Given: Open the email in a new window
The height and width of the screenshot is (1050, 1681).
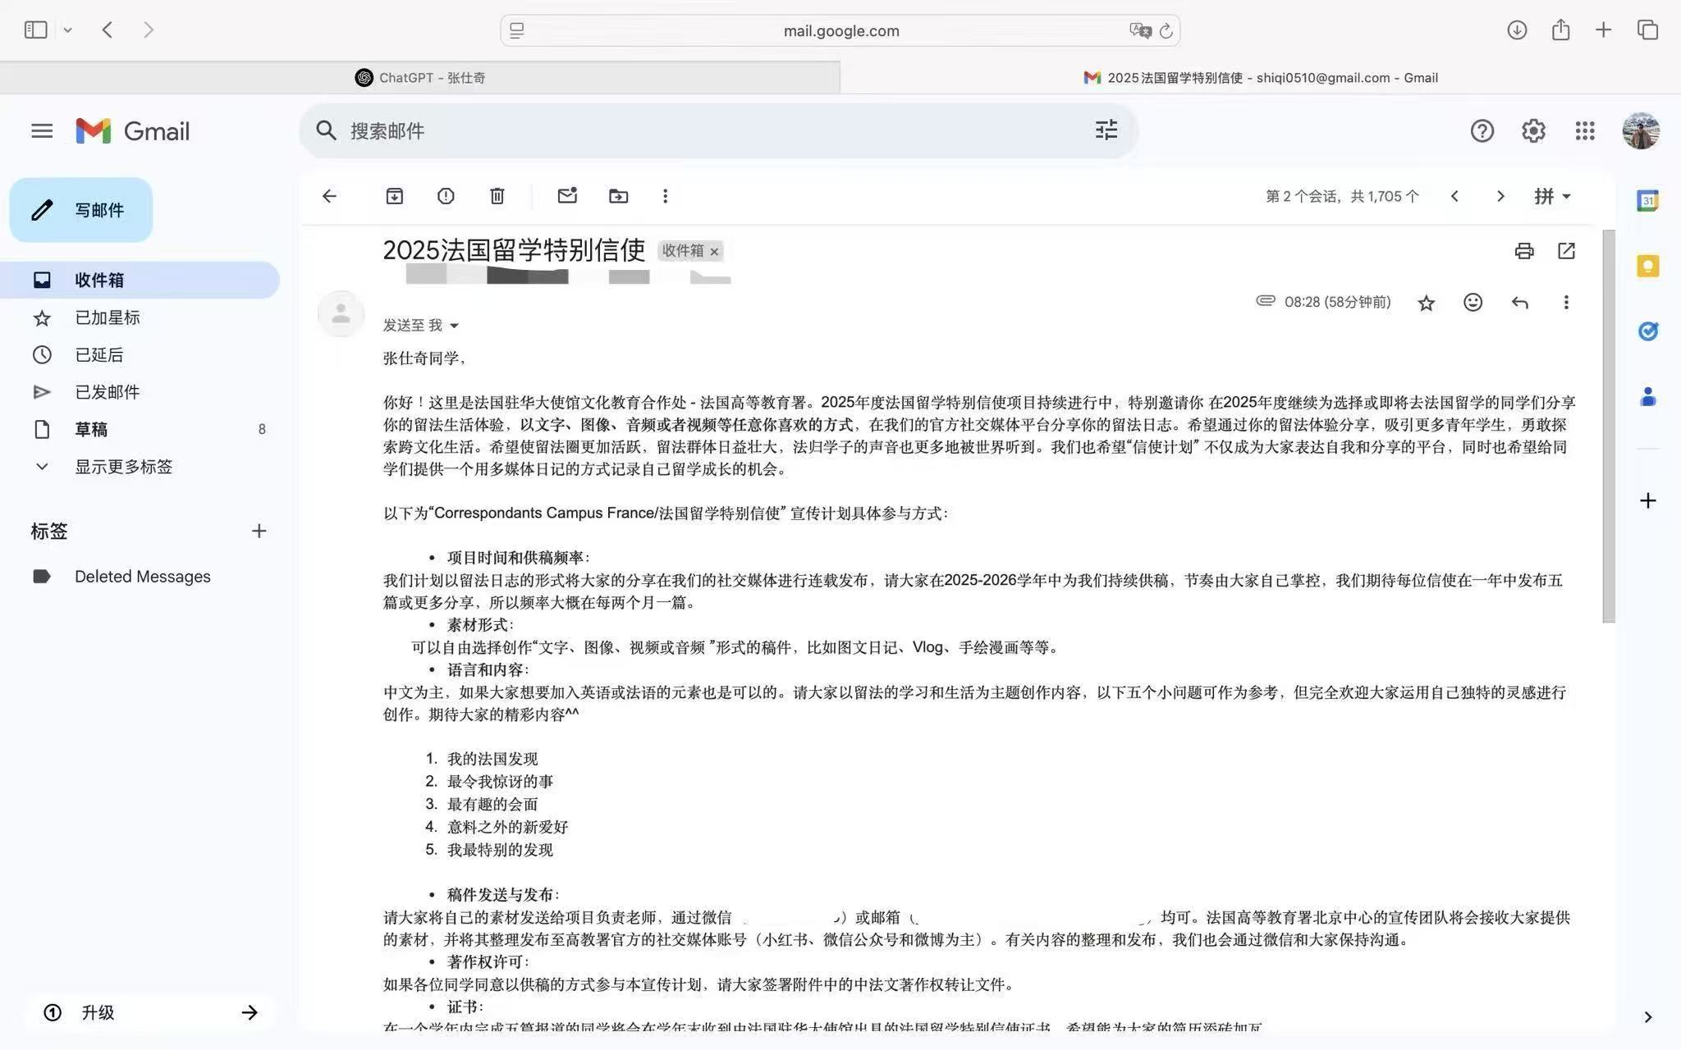Looking at the screenshot, I should pos(1566,251).
